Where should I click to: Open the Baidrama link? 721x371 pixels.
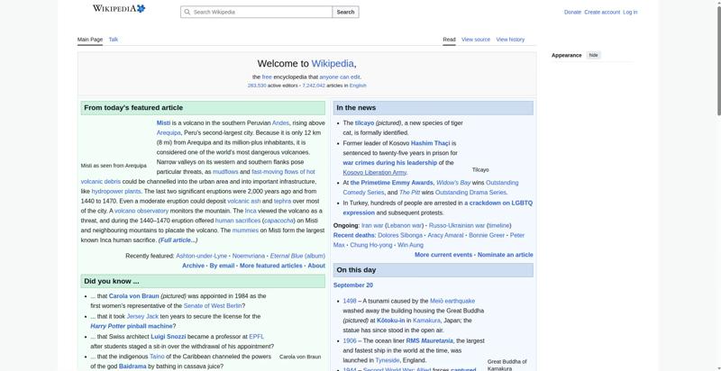click(x=132, y=366)
